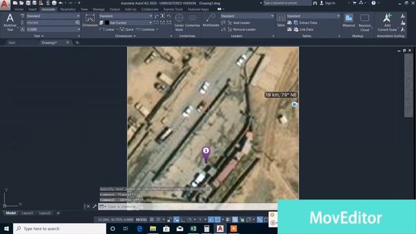This screenshot has height=234, width=416.
Task: Open the AutoCAD application menu logo
Action: coord(5,5)
